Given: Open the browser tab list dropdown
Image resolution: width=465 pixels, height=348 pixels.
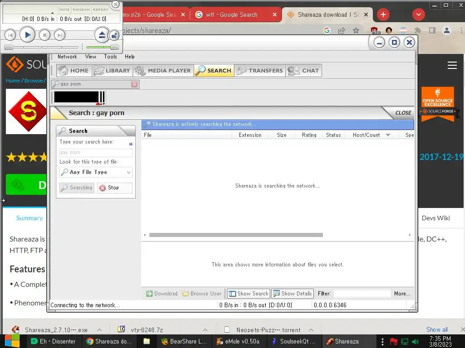Looking at the screenshot, I should [418, 14].
